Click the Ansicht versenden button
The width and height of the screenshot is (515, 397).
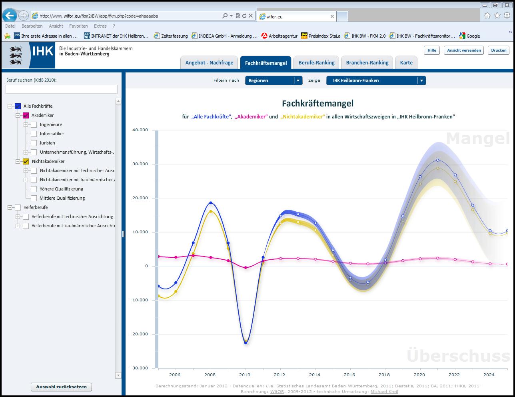(463, 50)
